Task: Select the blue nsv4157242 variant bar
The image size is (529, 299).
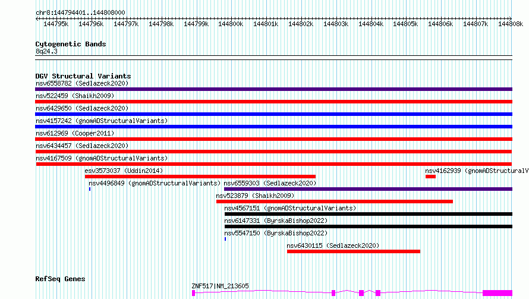Action: (273, 127)
